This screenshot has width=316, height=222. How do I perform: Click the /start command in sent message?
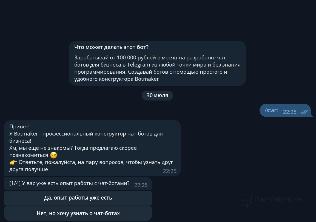coord(271,110)
